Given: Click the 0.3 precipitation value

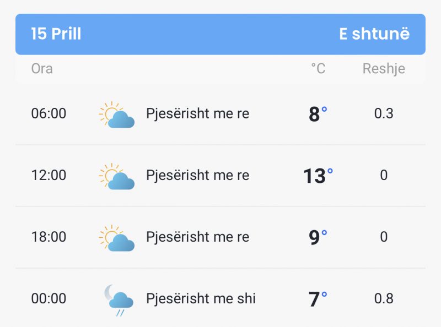Looking at the screenshot, I should point(384,113).
